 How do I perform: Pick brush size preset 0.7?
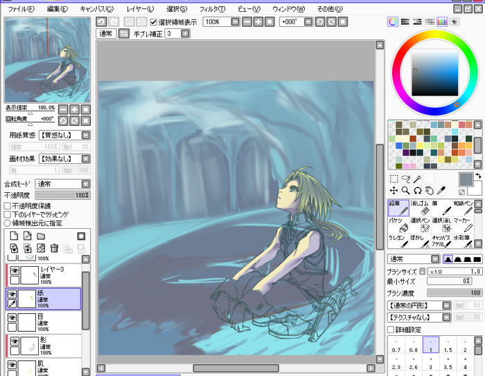396,345
